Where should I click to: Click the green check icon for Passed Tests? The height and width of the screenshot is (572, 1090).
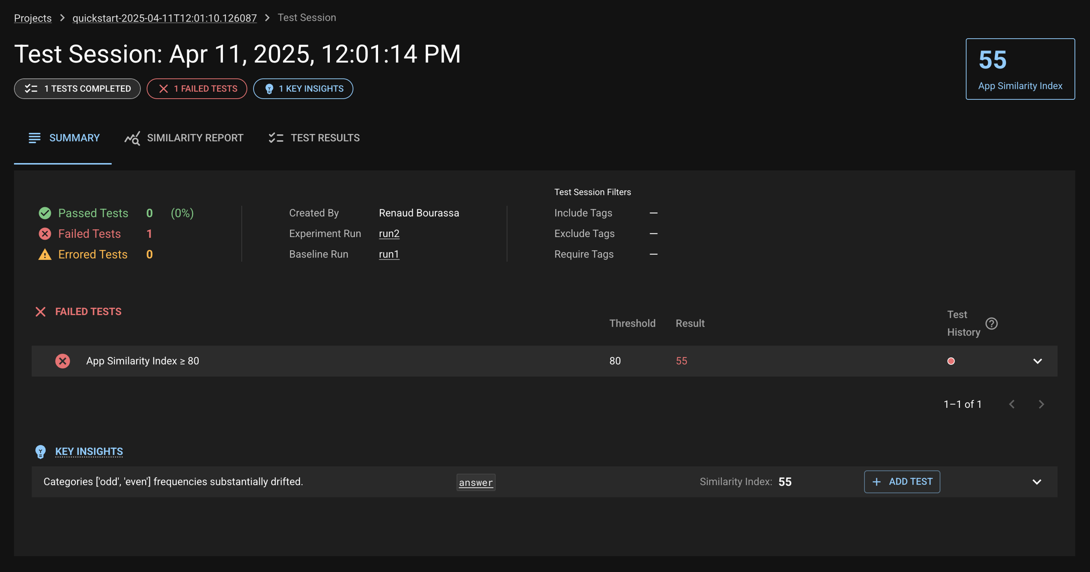45,213
